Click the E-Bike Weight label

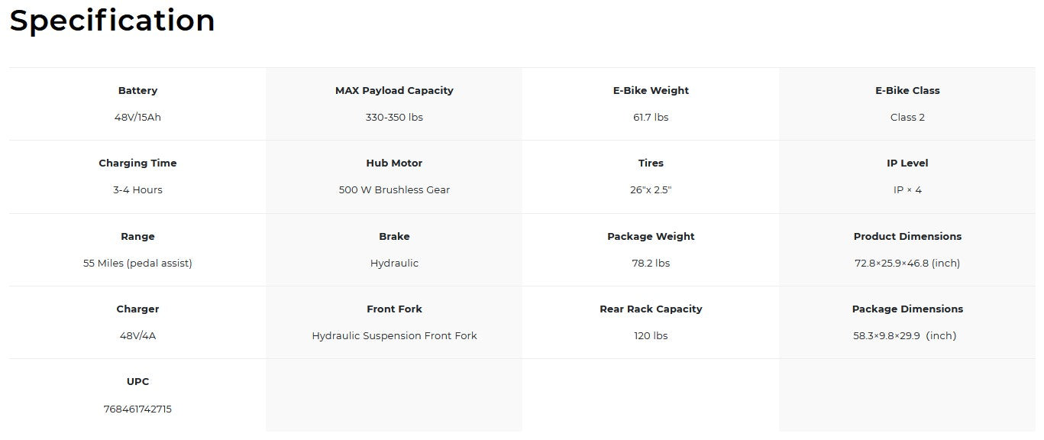click(x=651, y=90)
